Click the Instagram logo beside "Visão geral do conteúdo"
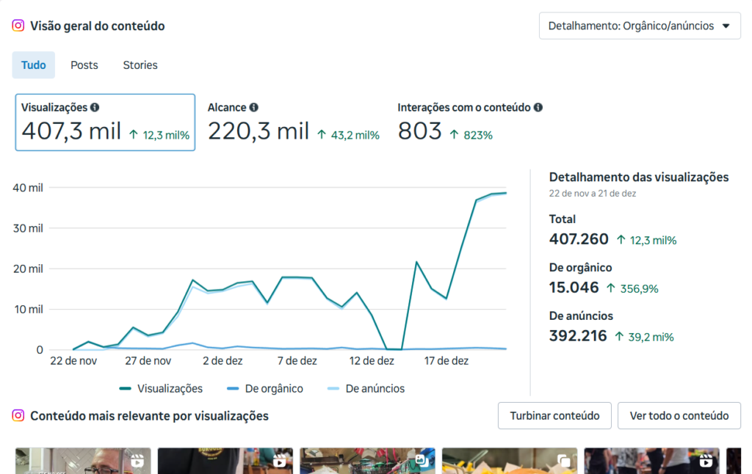 tap(18, 26)
